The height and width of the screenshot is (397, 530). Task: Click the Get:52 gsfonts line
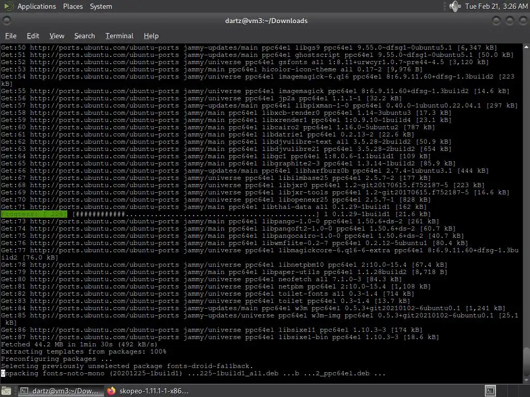245,62
